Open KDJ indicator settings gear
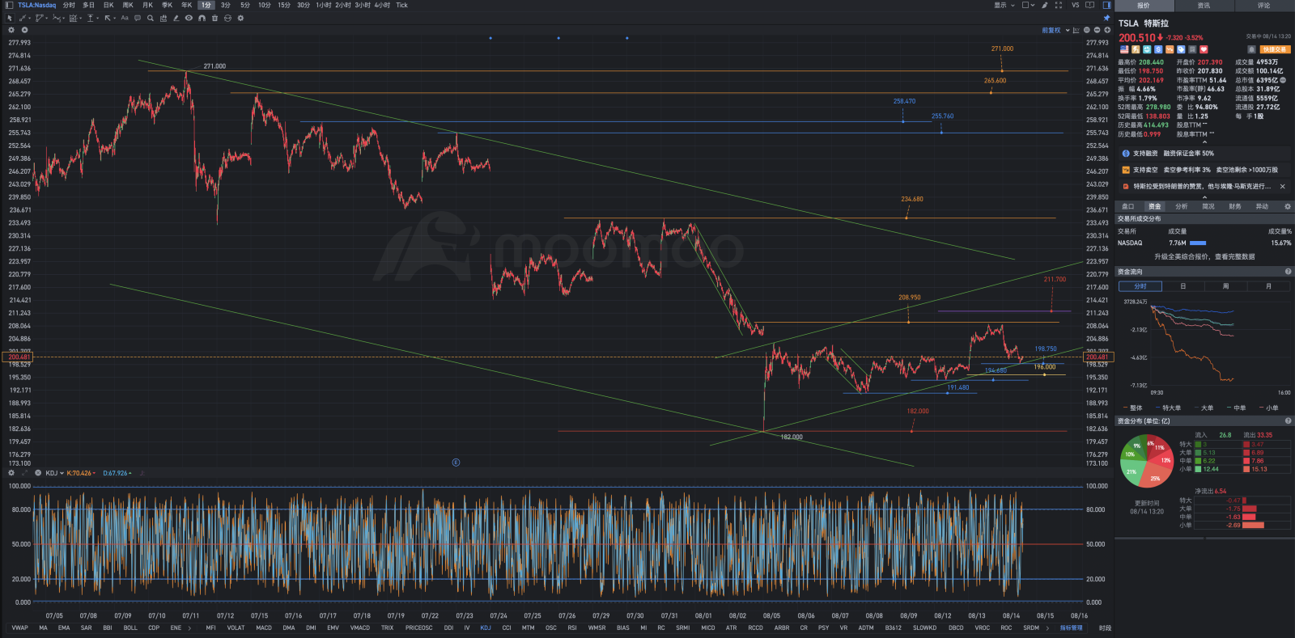This screenshot has height=638, width=1295. point(11,473)
